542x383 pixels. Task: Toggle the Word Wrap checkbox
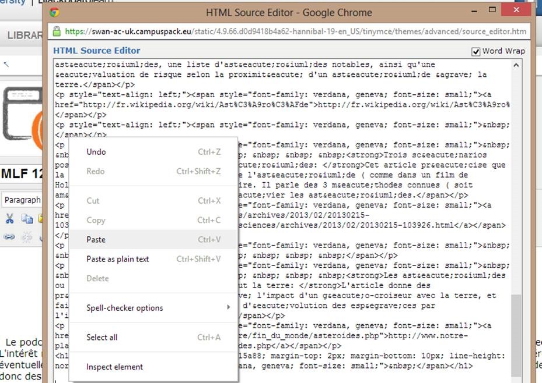[476, 51]
